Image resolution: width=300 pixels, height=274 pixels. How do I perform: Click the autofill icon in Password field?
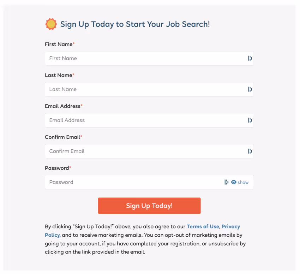[x=226, y=182]
